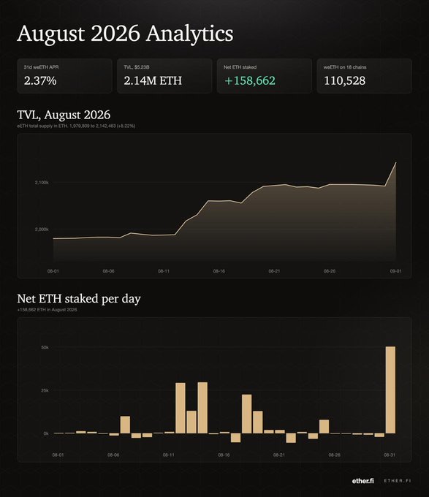
Task: Click the spaced ETHER.FI wordmark
Action: [x=398, y=481]
